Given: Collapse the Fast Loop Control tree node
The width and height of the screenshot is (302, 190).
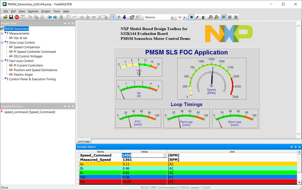Looking at the screenshot, I should (x=2, y=61).
